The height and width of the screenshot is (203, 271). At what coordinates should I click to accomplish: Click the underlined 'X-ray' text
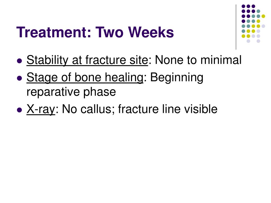click(41, 109)
